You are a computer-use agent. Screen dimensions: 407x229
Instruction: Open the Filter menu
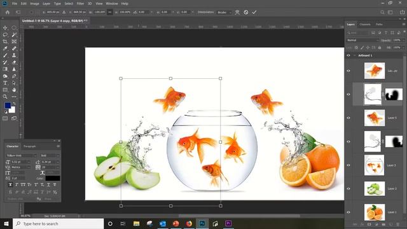[80, 4]
